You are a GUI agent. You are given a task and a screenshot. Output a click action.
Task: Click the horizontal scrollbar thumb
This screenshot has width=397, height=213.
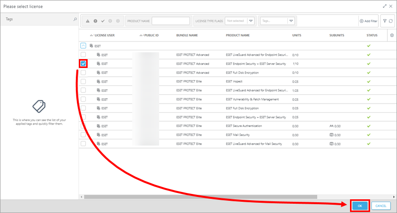(201, 197)
